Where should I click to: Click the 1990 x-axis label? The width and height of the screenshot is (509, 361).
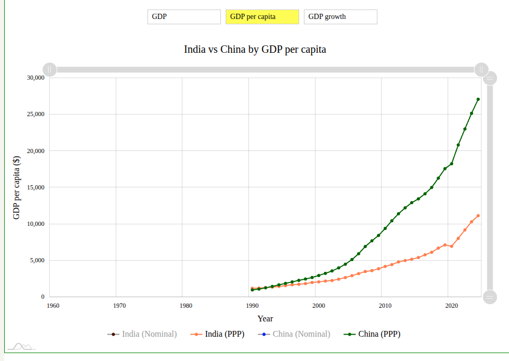pyautogui.click(x=252, y=306)
